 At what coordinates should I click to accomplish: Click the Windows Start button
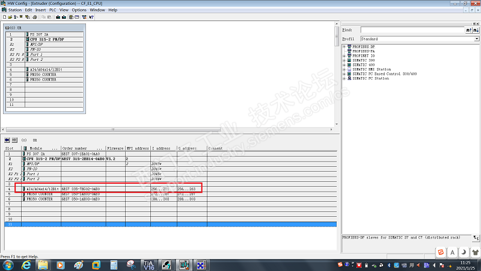click(x=8, y=265)
